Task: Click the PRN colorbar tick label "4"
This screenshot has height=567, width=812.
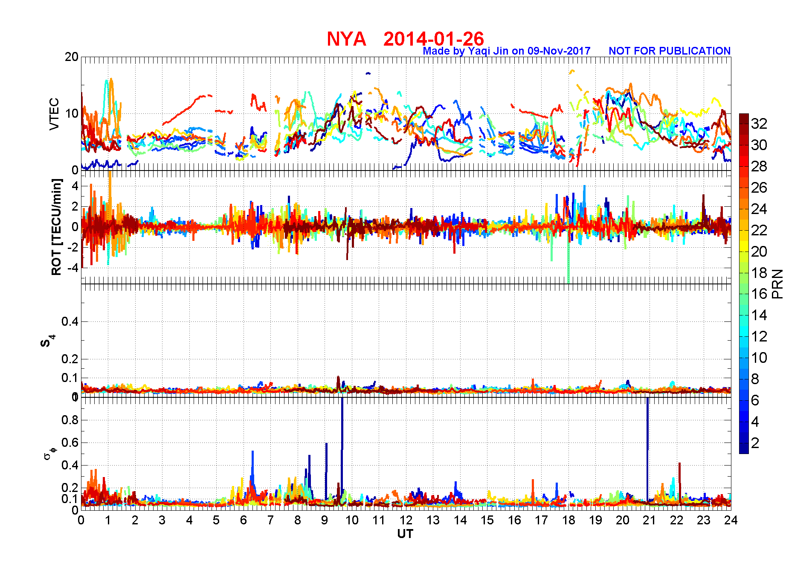Action: pos(755,422)
